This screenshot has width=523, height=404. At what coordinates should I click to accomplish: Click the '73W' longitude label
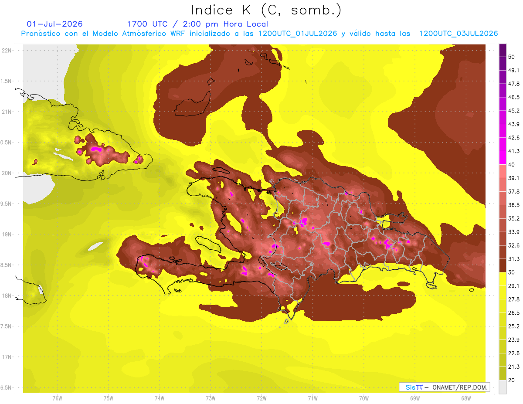pyautogui.click(x=211, y=398)
